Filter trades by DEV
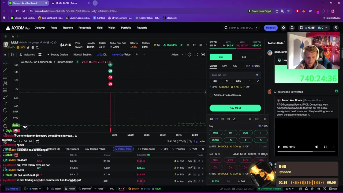The image size is (343, 193). coord(164,149)
